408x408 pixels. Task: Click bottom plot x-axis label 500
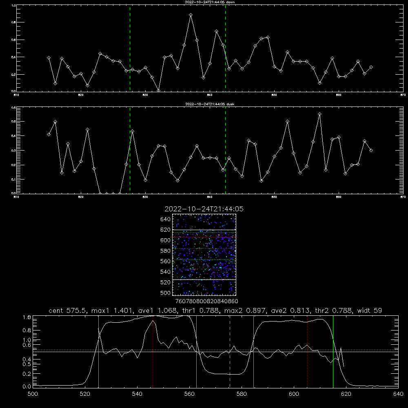coord(33,394)
